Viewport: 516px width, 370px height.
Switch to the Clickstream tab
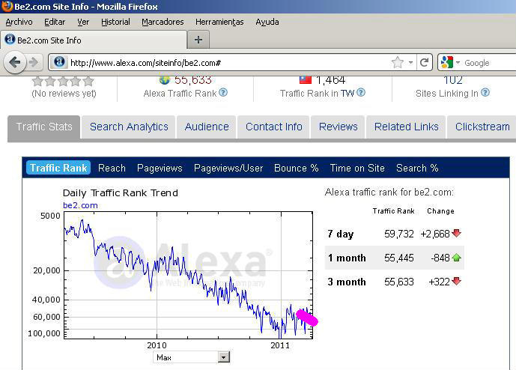coord(482,127)
